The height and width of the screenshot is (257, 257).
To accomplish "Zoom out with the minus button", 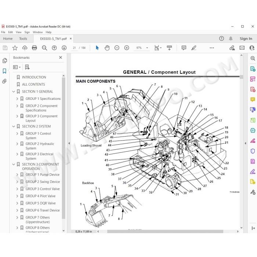I will tap(117, 48).
